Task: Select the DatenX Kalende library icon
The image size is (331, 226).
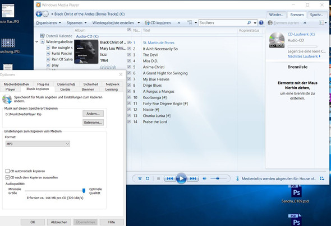Action: 42,36
